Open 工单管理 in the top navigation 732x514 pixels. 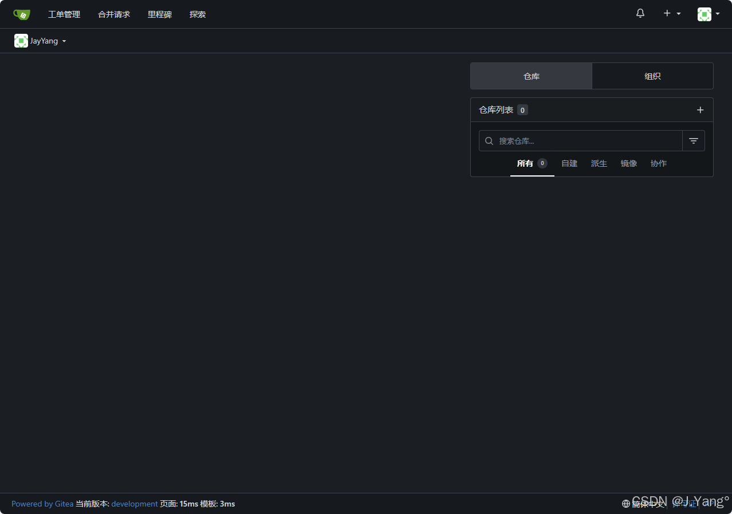tap(64, 14)
